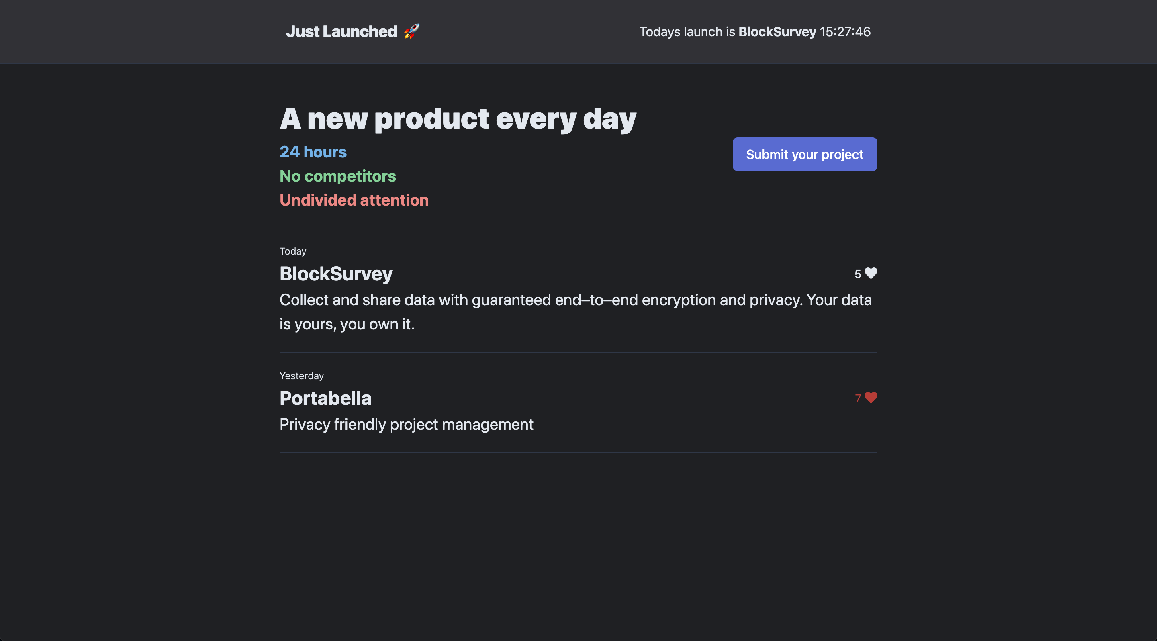Click BlockSurvey's like count number 5

click(x=857, y=274)
